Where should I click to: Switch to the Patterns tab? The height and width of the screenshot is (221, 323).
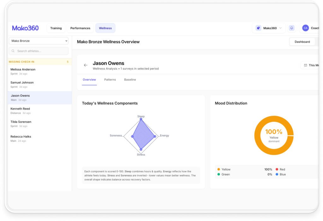(x=110, y=80)
